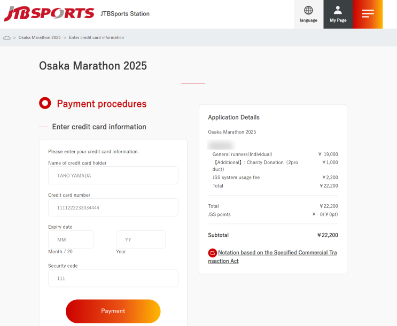The width and height of the screenshot is (397, 326).
Task: Focus the credit card holder name field
Action: (113, 175)
